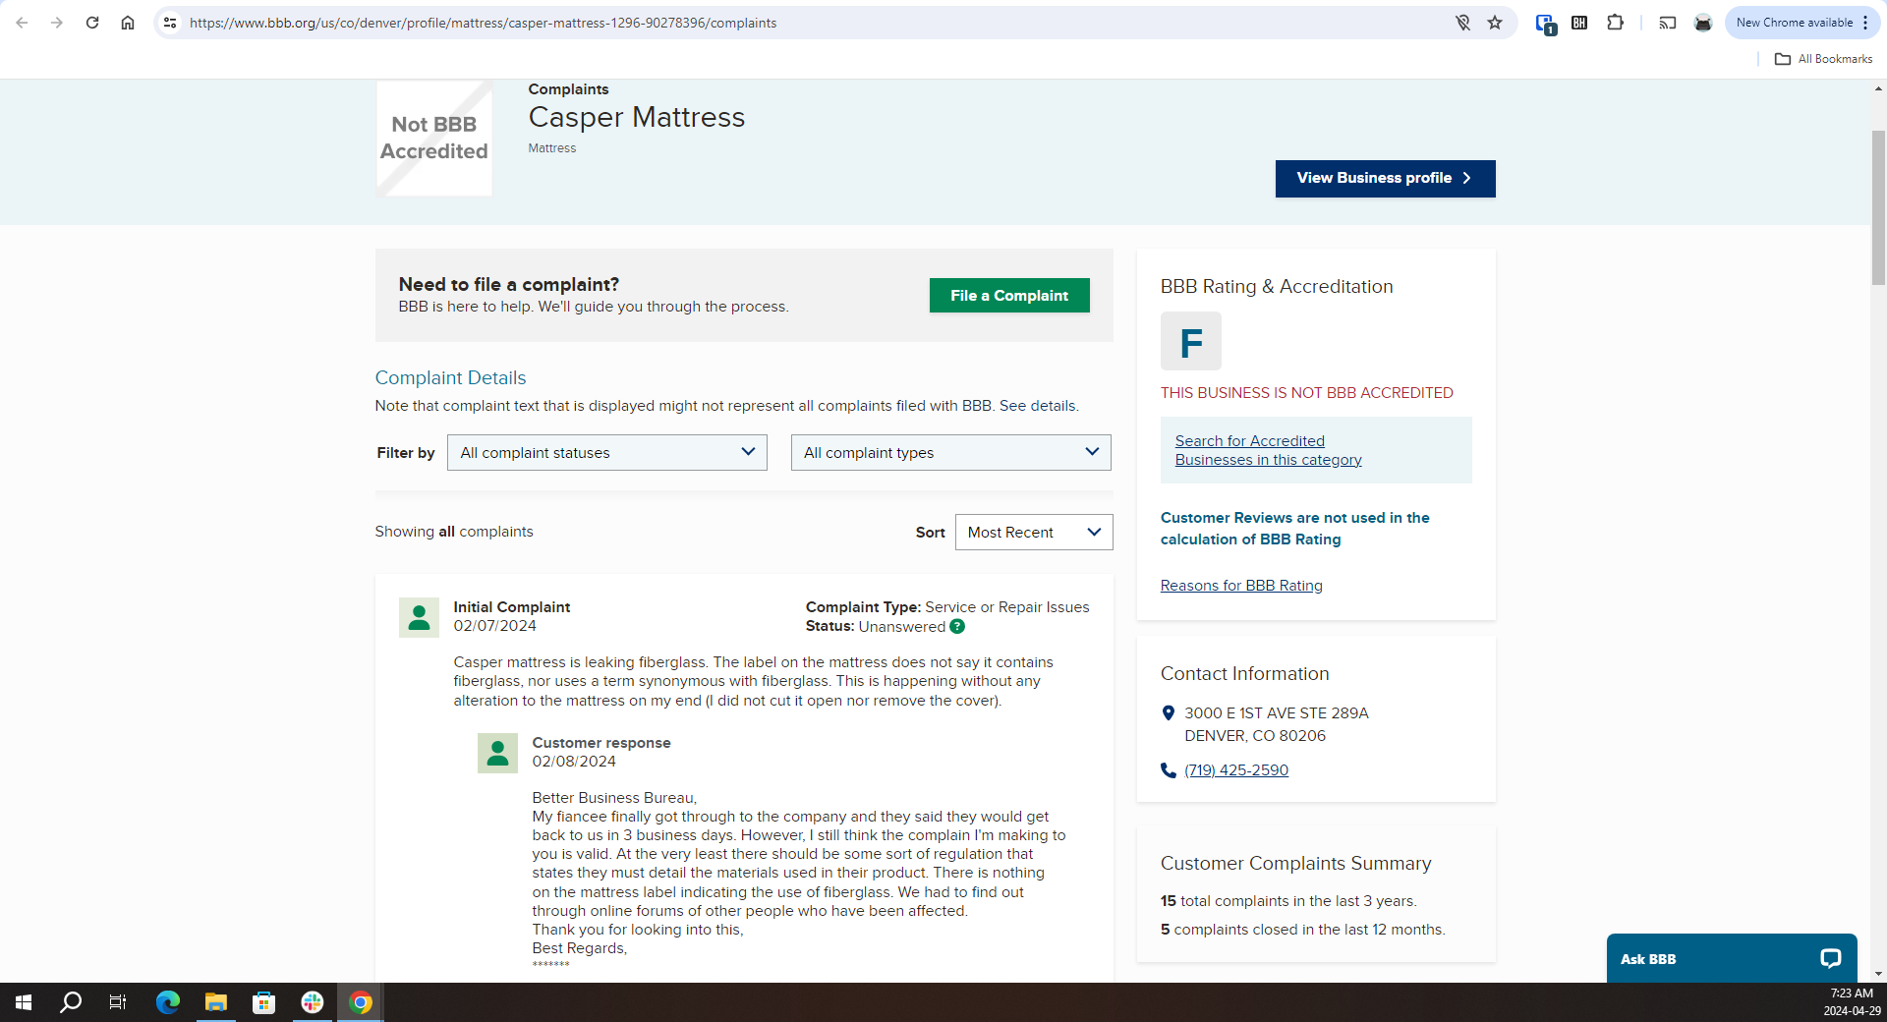The image size is (1887, 1022).
Task: Click the F rating badge
Action: [1191, 341]
